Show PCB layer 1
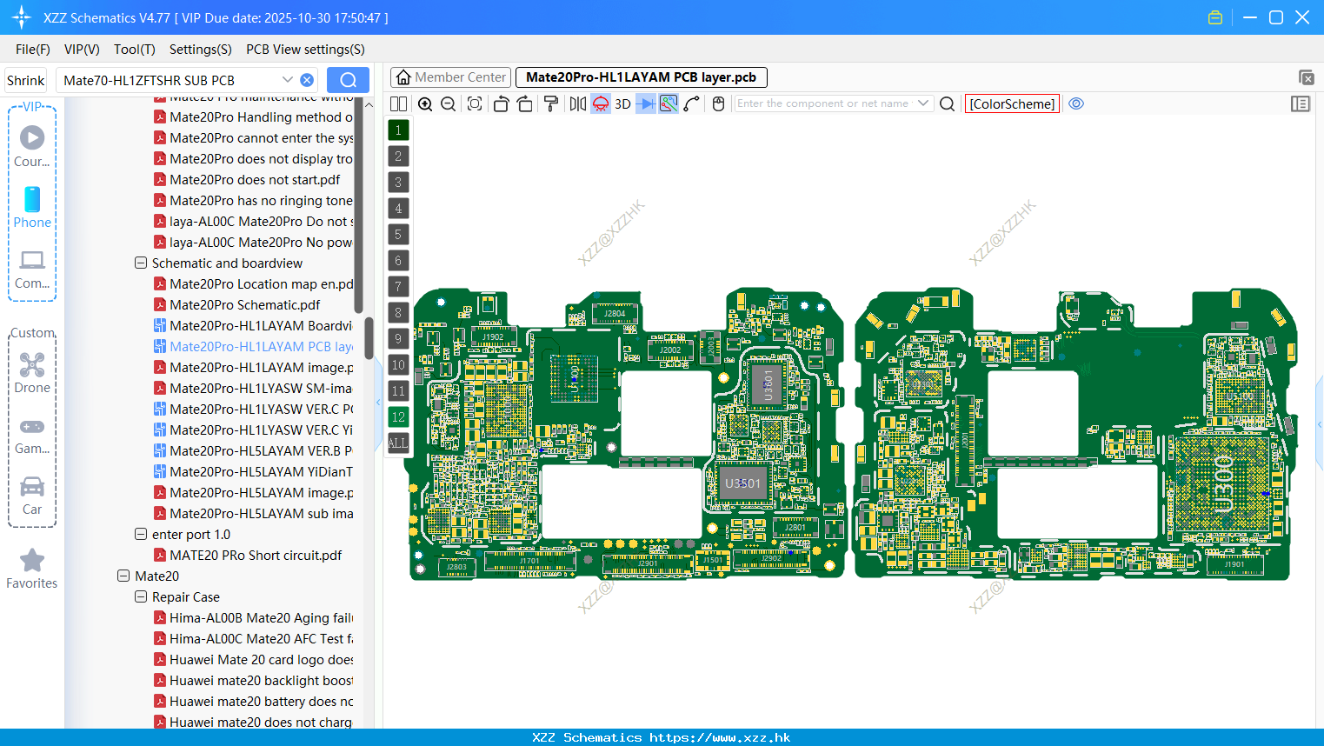Image resolution: width=1324 pixels, height=746 pixels. 398,130
